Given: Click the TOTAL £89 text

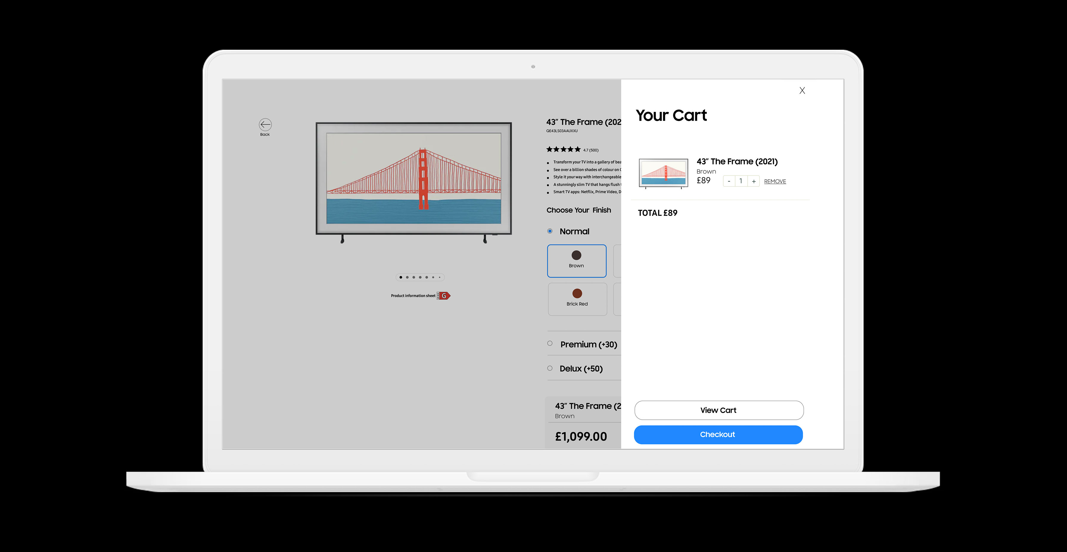Looking at the screenshot, I should point(657,213).
